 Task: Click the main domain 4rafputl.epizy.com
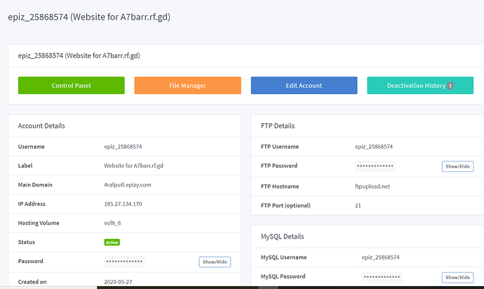coord(128,185)
